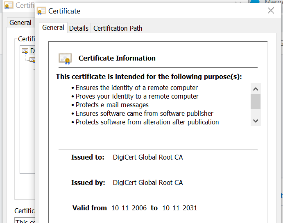This screenshot has height=223, width=283.
Task: Select the General tab in front Certificate window
Action: coord(53,28)
